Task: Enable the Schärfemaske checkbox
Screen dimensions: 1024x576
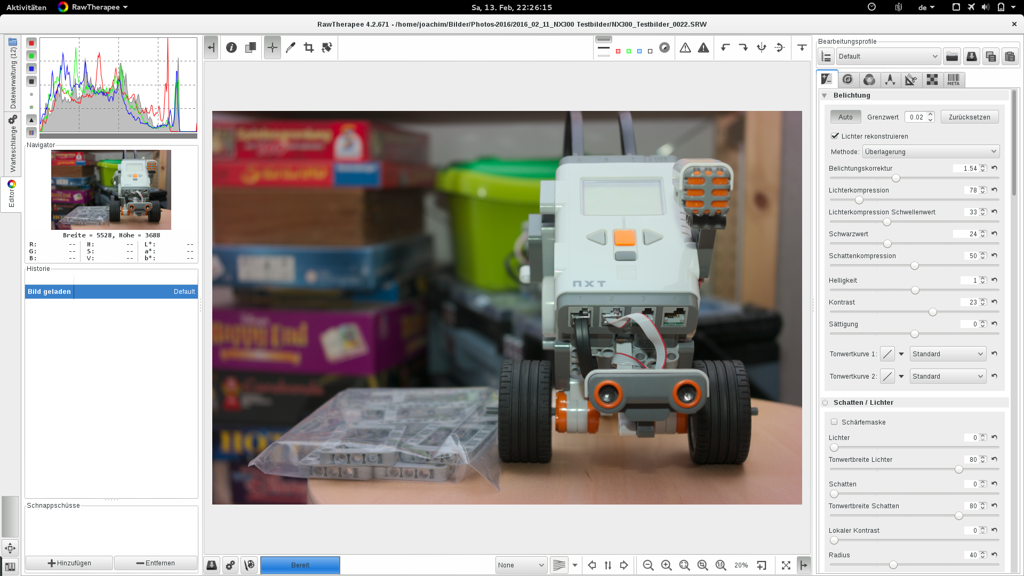Action: point(834,422)
